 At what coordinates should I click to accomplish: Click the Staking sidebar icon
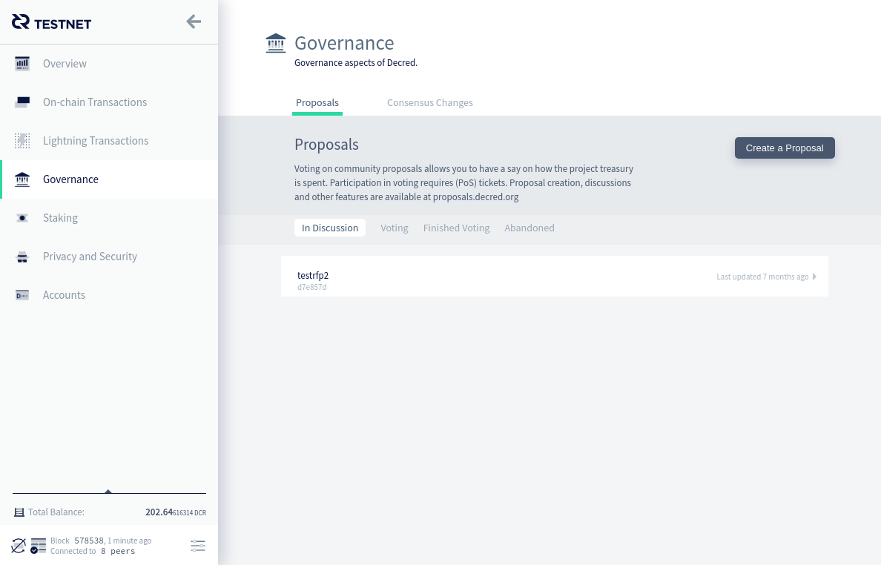click(22, 218)
